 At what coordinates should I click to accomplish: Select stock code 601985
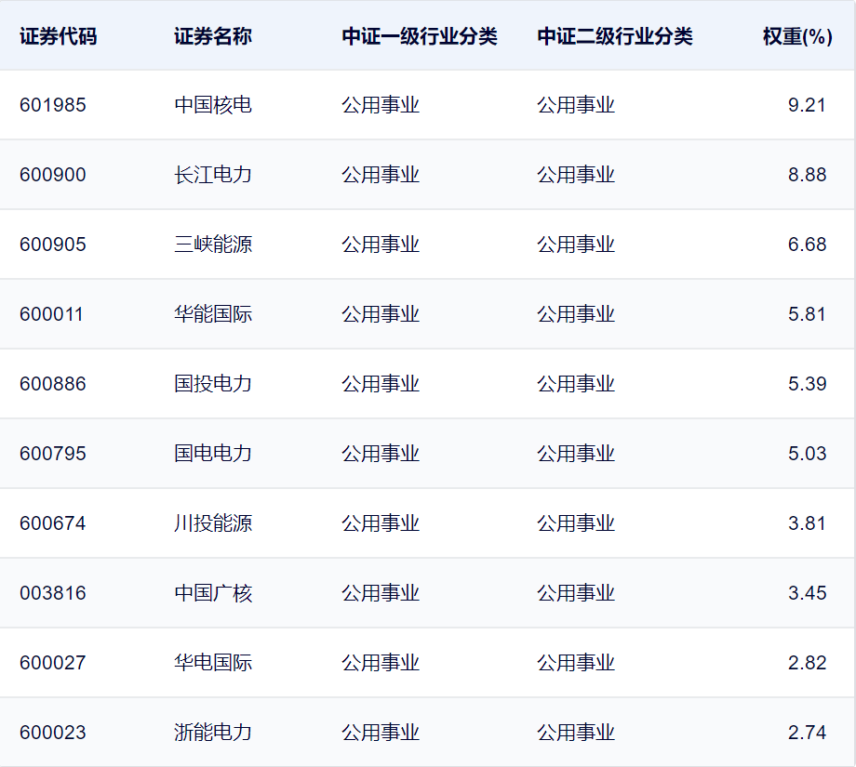53,105
